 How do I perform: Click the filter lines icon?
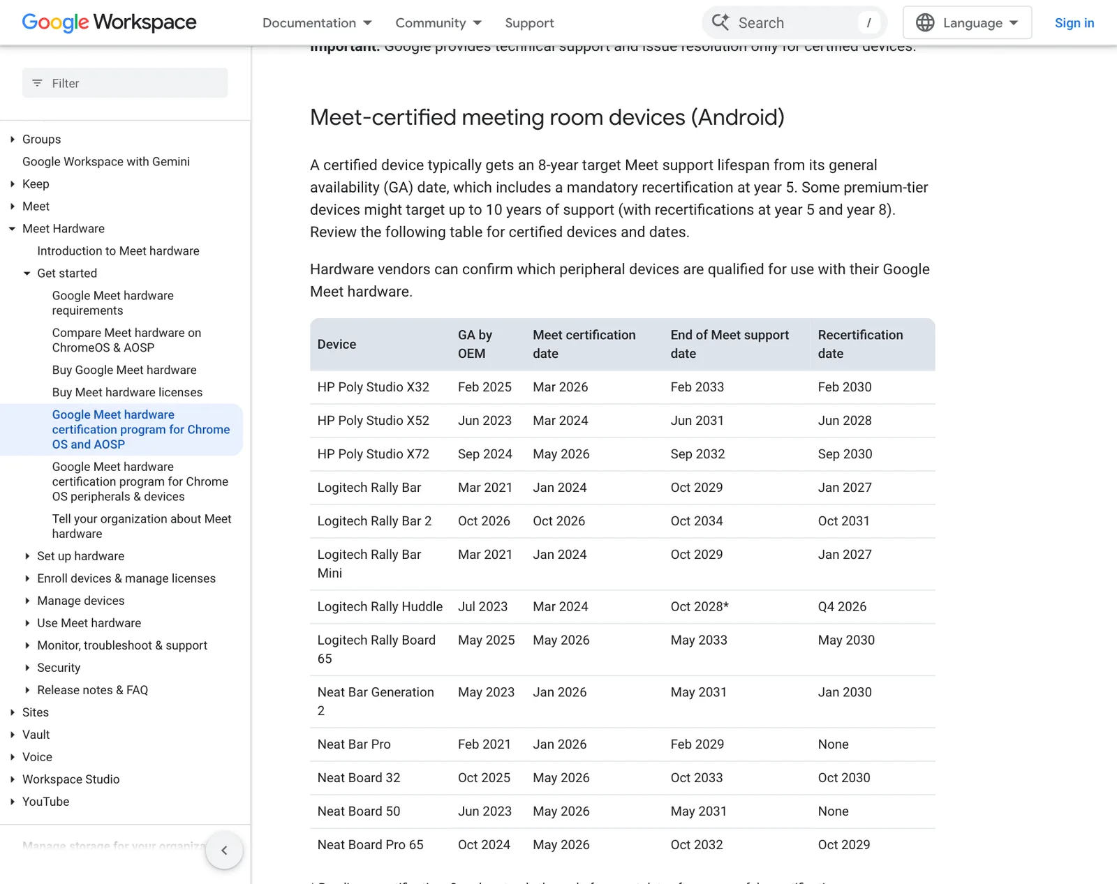pyautogui.click(x=38, y=83)
